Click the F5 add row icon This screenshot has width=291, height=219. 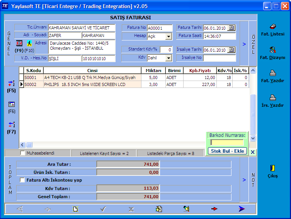point(12,84)
